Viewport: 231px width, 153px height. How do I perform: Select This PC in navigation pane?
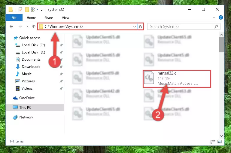[x=35, y=108]
